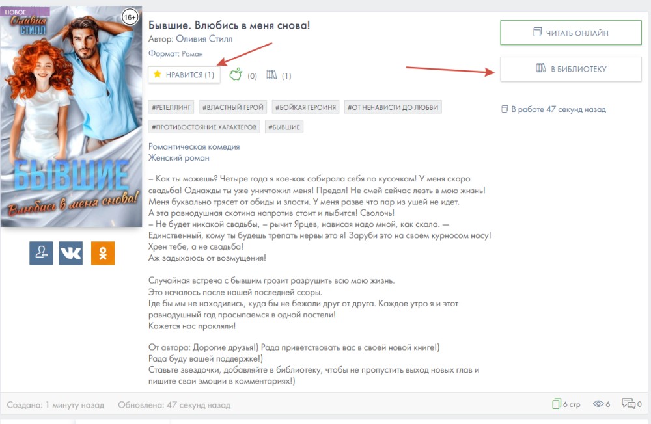The image size is (651, 424).
Task: Click the book cover thumbnail
Action: 71,116
